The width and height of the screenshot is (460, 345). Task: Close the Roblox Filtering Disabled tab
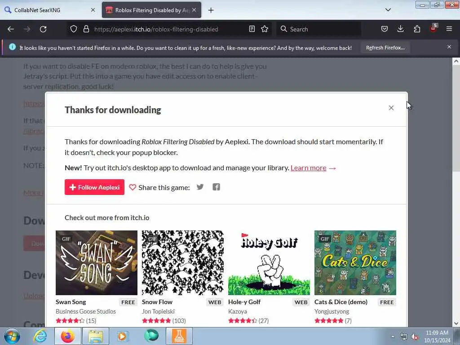coord(194,10)
